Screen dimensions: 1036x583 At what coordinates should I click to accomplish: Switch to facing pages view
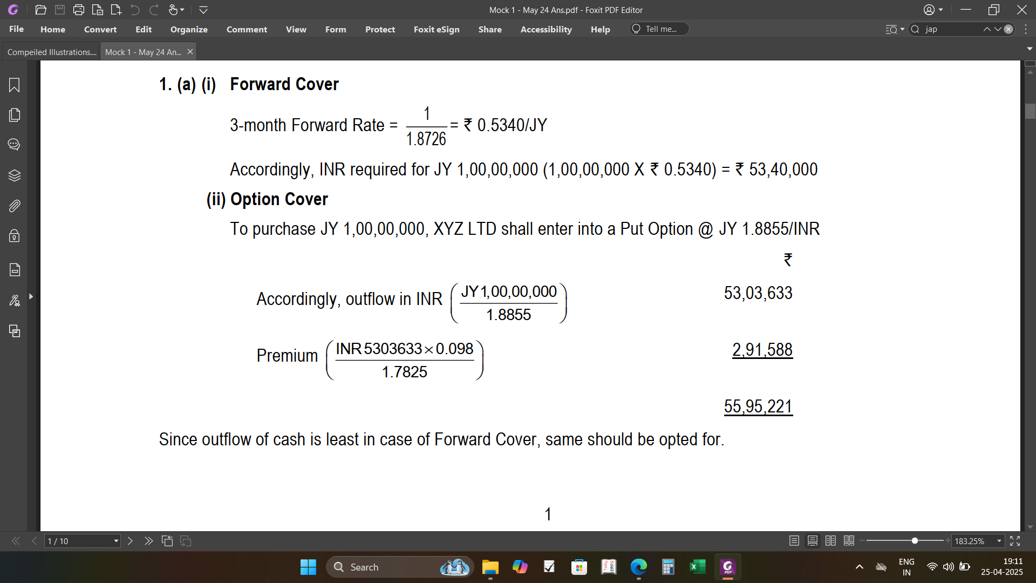(830, 541)
